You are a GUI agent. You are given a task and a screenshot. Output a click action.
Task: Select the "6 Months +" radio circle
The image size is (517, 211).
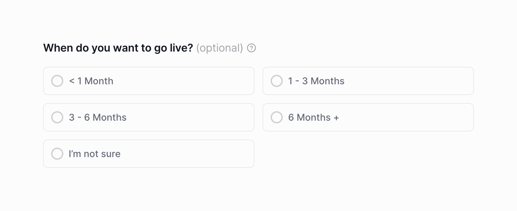point(277,117)
